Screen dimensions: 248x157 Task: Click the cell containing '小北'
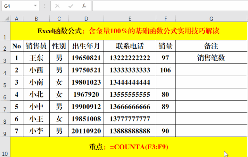coord(36,94)
